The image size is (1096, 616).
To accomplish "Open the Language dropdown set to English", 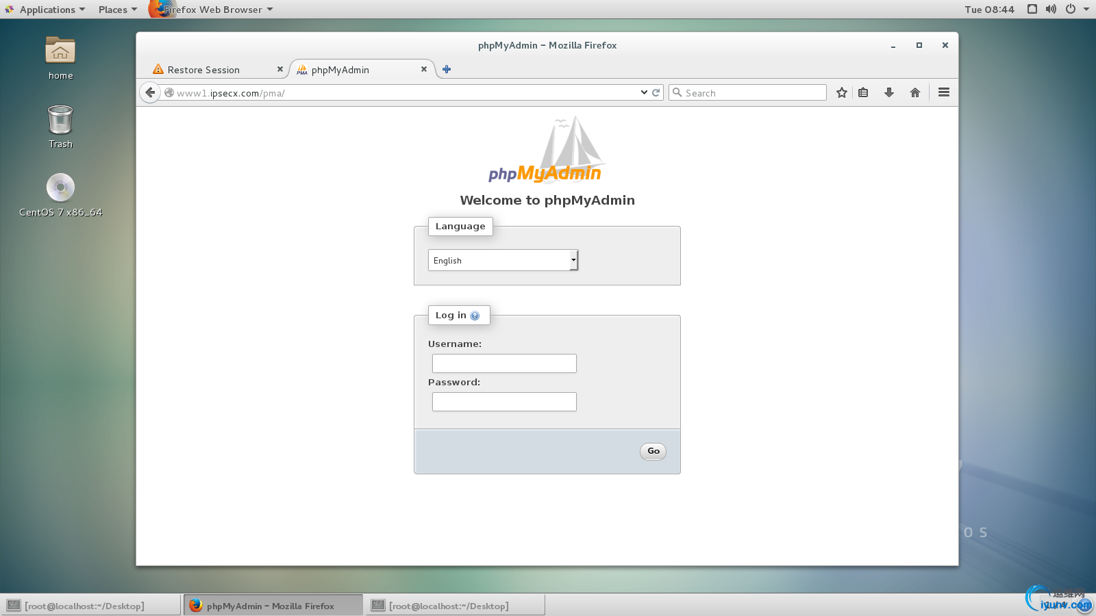I will coord(503,260).
